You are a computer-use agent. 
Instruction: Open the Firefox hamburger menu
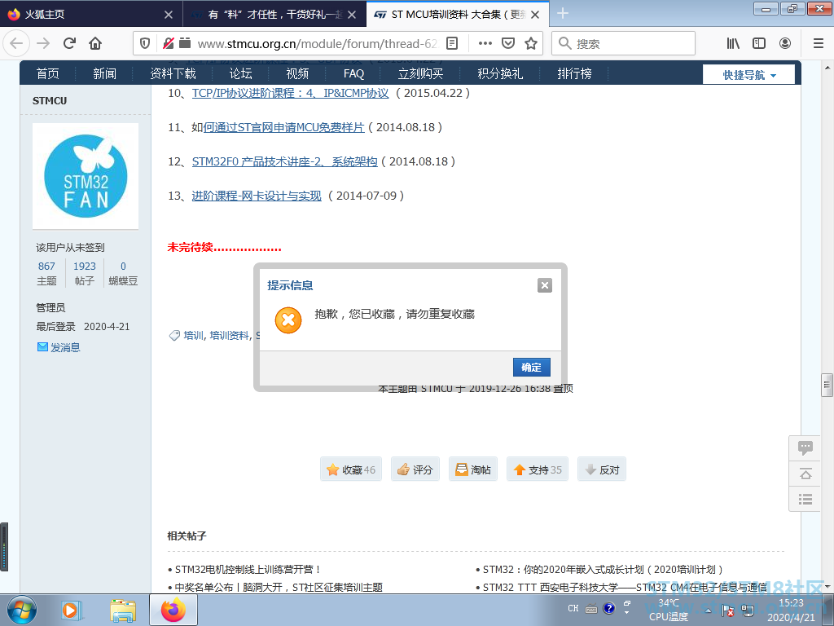(x=819, y=44)
